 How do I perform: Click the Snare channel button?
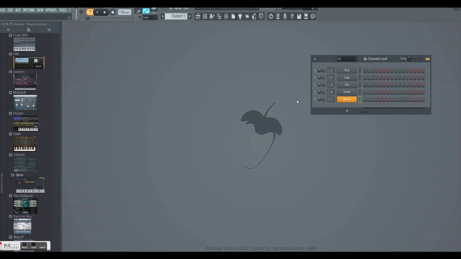[x=347, y=92]
